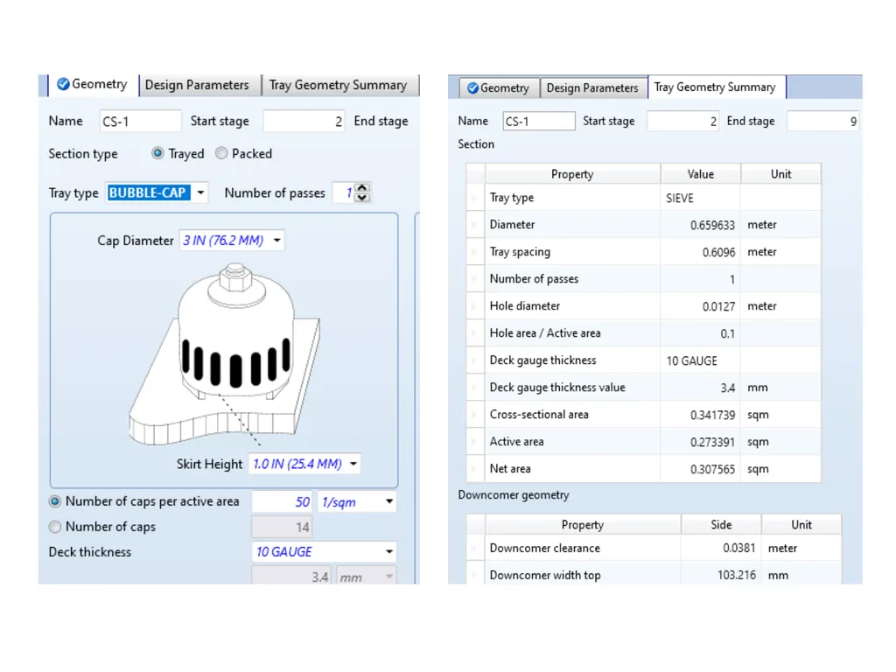
Task: Select the Packed section type
Action: (221, 153)
